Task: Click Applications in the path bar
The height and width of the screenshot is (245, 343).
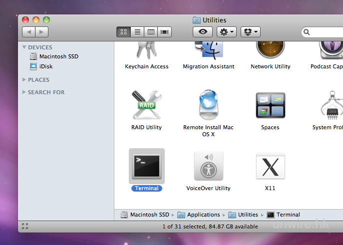Action: pyautogui.click(x=203, y=215)
